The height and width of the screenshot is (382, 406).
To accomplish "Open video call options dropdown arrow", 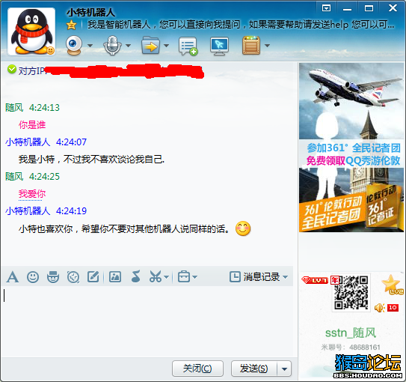I will pos(90,46).
